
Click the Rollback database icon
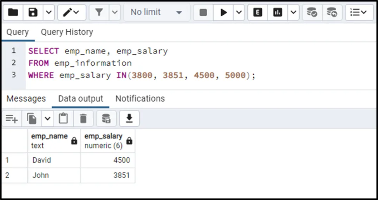pos(332,12)
